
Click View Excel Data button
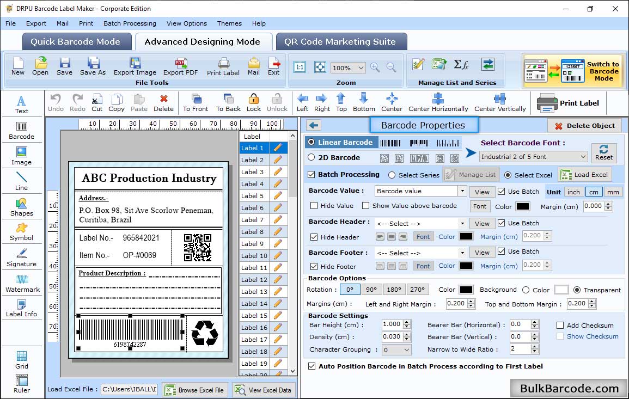pos(264,390)
